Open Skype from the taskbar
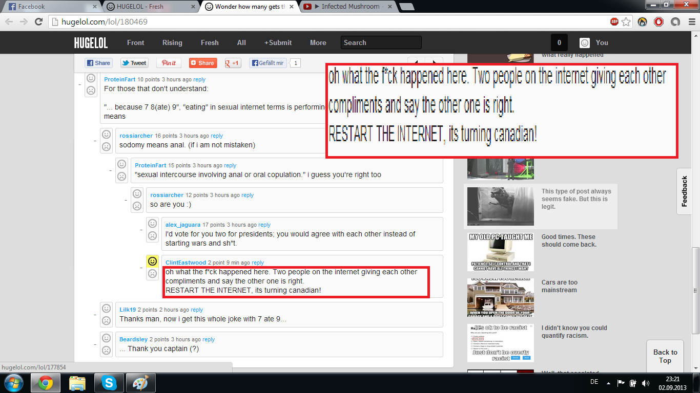 click(x=109, y=383)
